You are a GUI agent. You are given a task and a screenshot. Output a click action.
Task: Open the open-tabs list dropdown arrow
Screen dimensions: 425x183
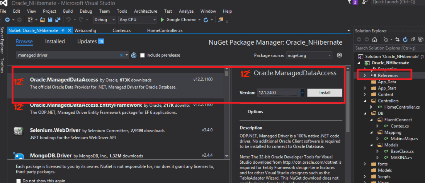tap(348, 30)
